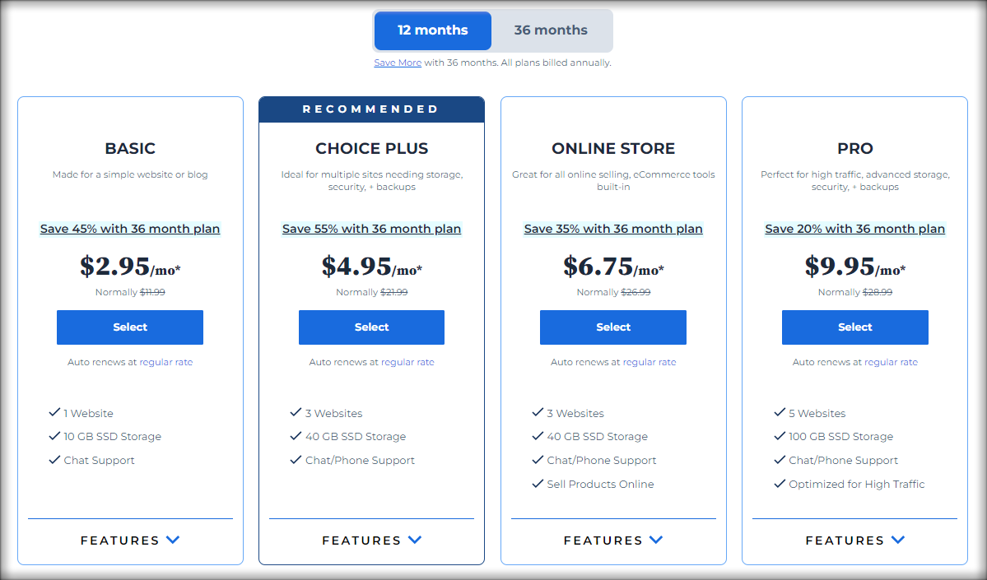Expand Features chevron under Pro plan

[898, 540]
